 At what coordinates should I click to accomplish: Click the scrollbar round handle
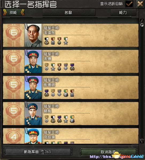tap(142, 25)
